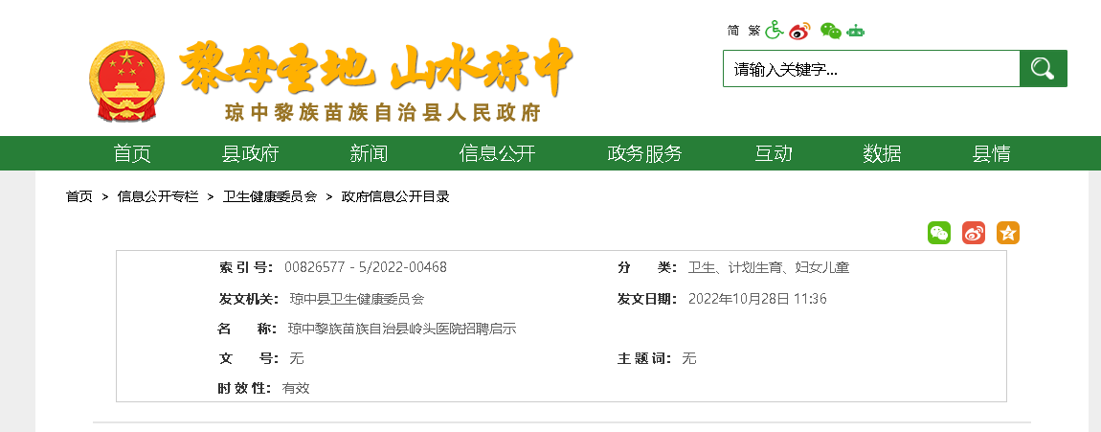1101x432 pixels.
Task: Select title 琼中黎族苗族自治县岭头医院招聘启示
Action: (x=402, y=329)
